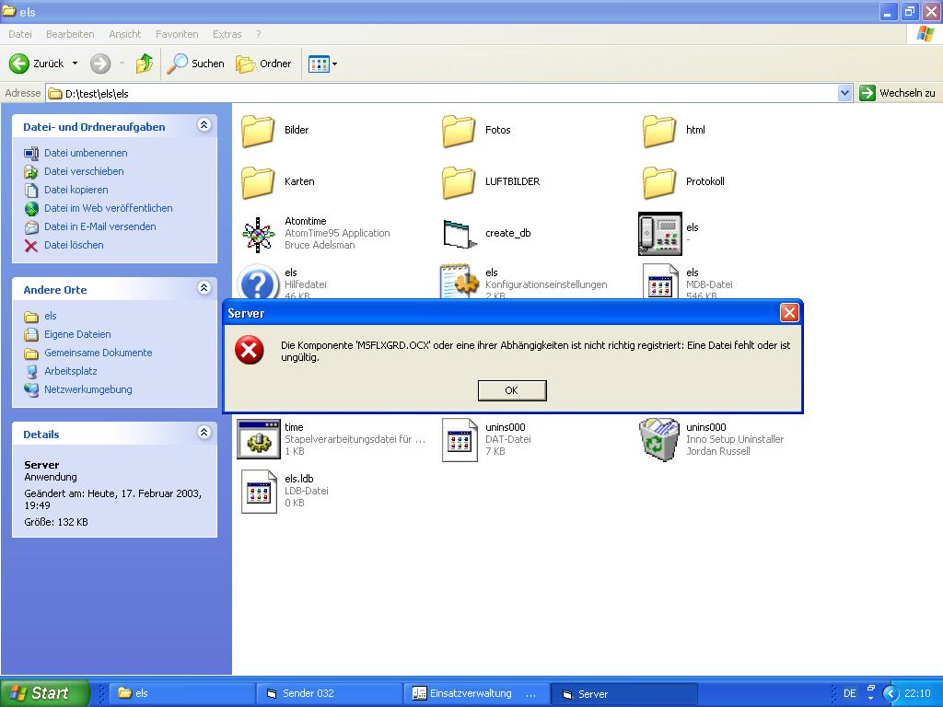Select the Atomtime application icon

(x=258, y=234)
